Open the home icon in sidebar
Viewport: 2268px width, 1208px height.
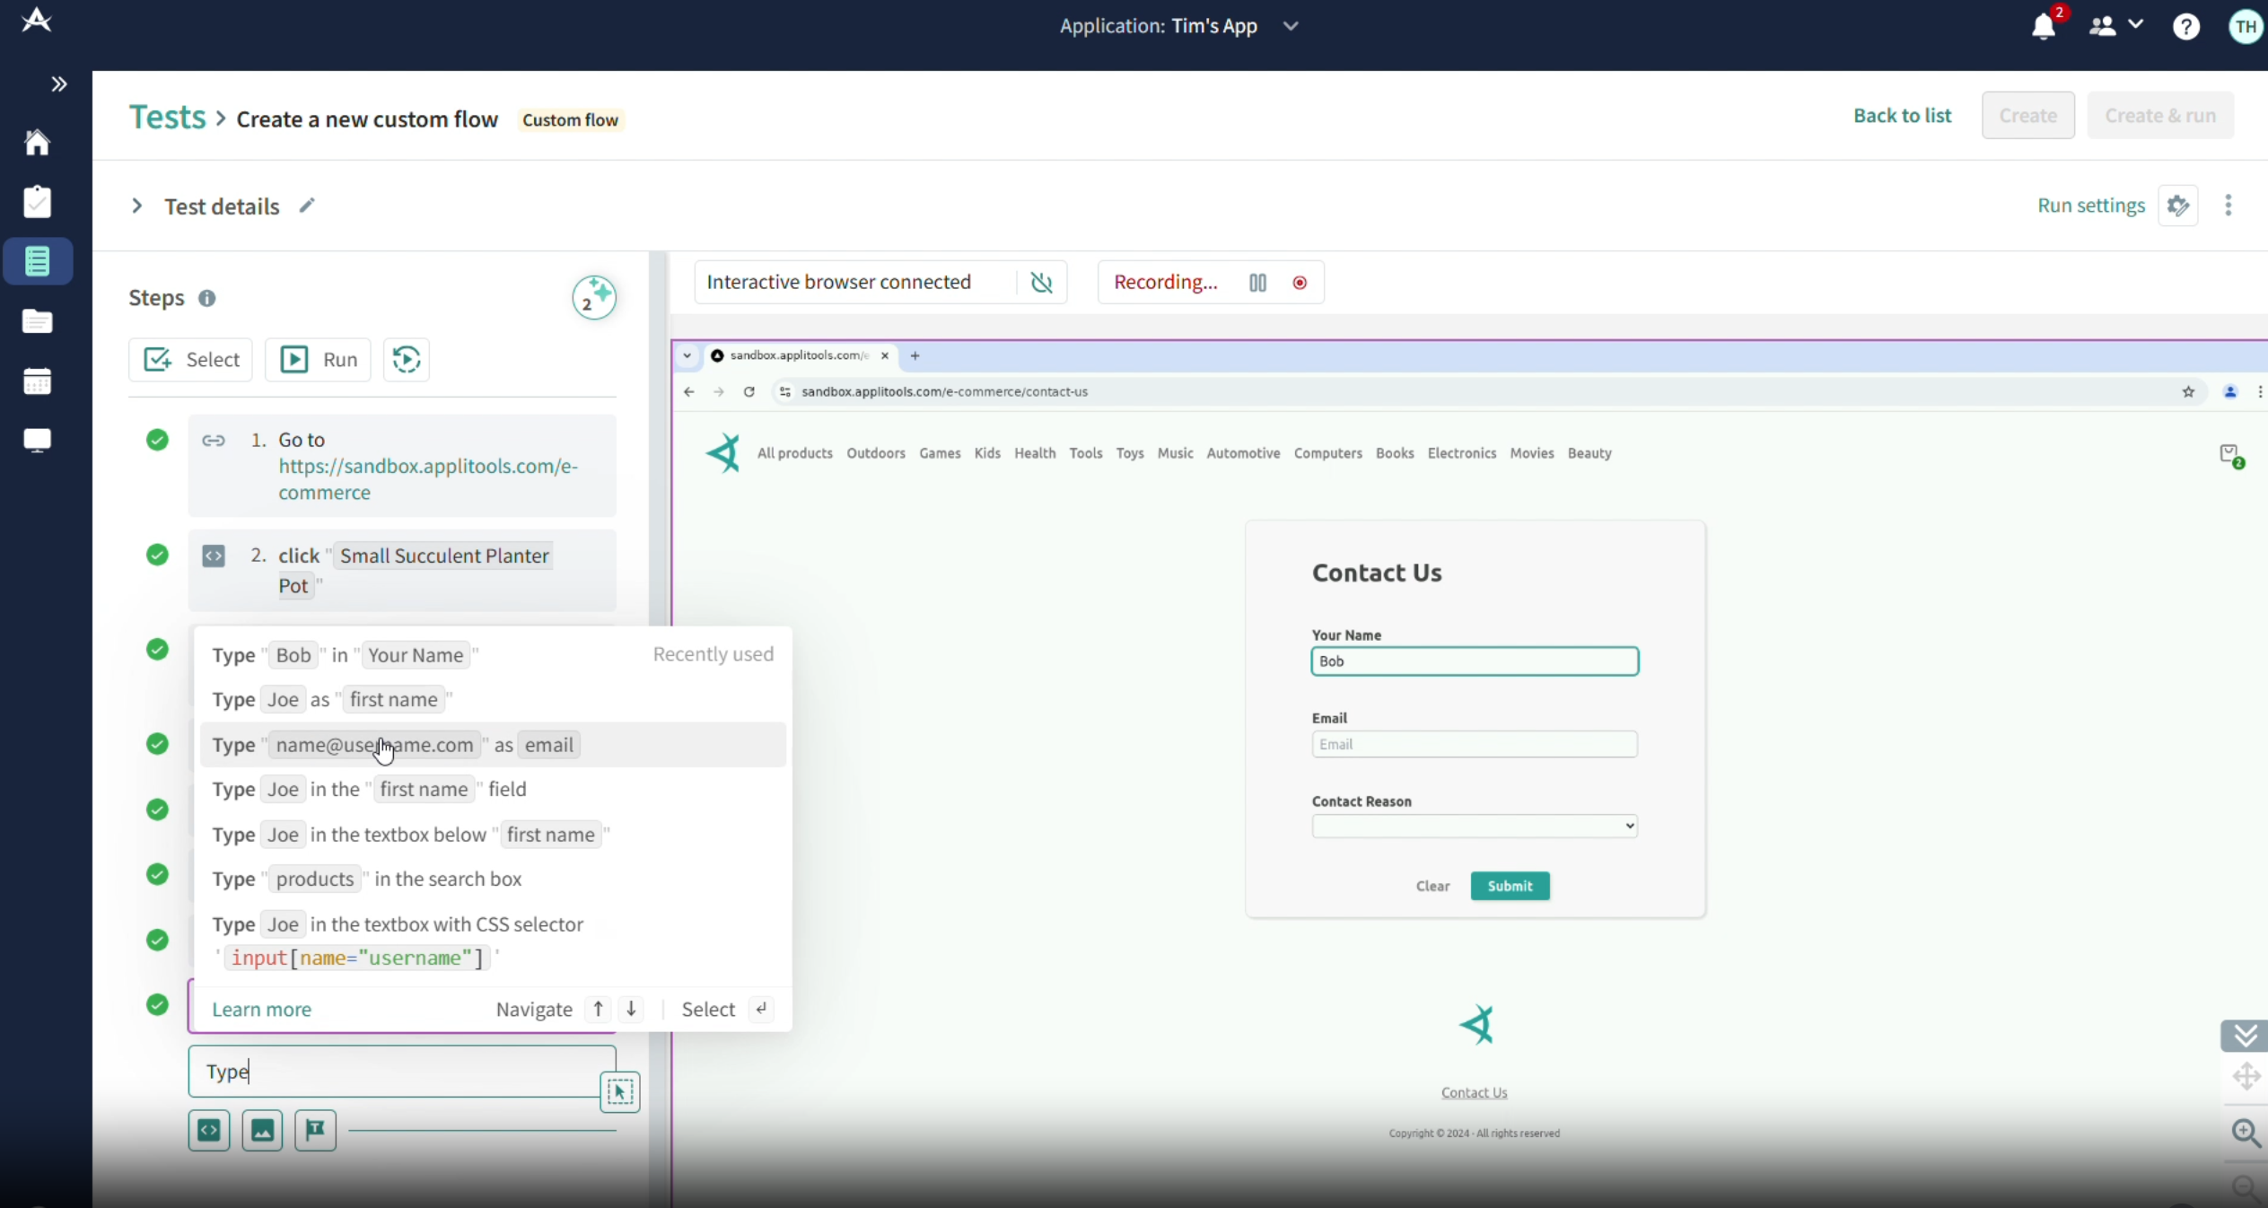(37, 143)
